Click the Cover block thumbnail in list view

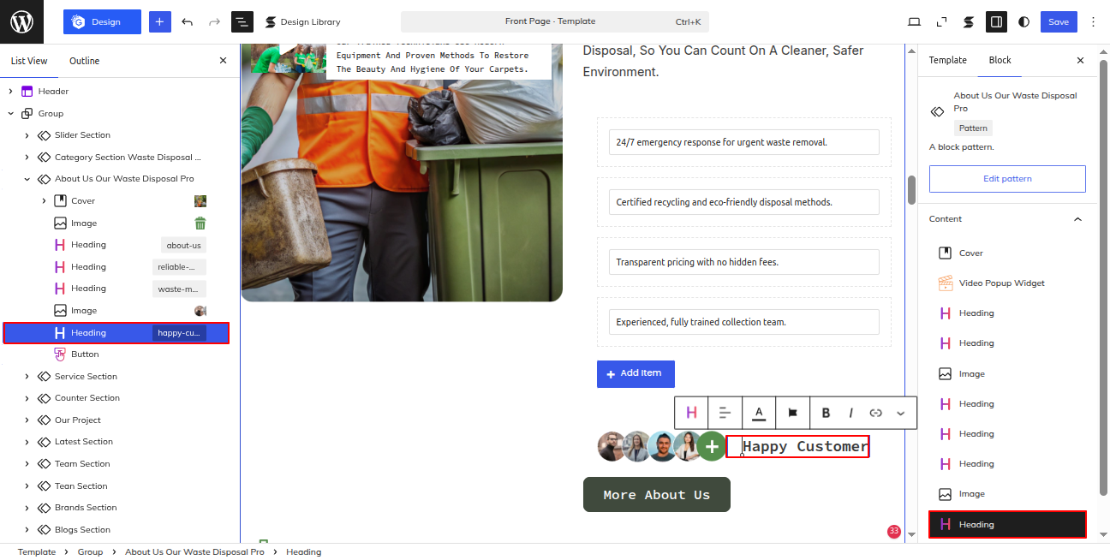(x=200, y=201)
